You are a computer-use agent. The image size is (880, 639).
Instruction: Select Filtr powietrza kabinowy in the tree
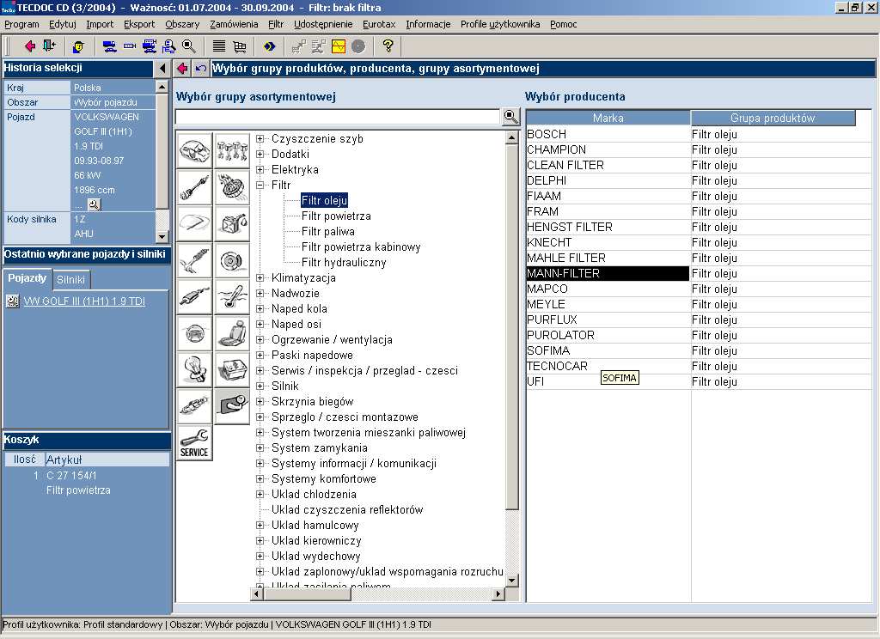[x=361, y=246]
